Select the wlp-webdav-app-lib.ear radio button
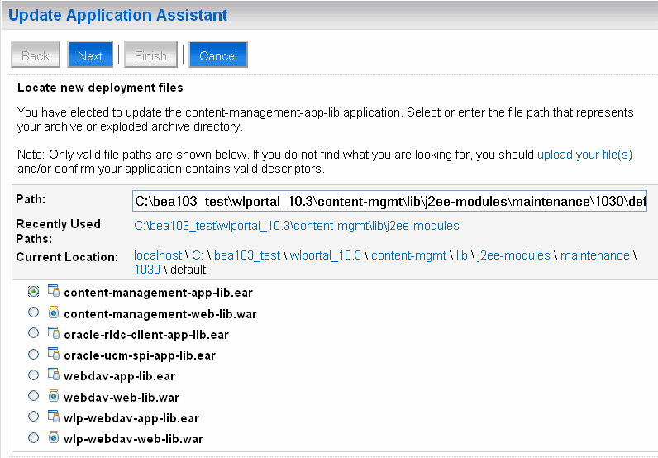Viewport: 658px width, 458px height. point(33,417)
